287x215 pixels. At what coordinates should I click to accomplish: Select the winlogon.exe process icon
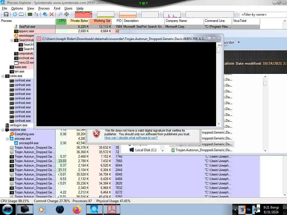[x=7, y=125]
